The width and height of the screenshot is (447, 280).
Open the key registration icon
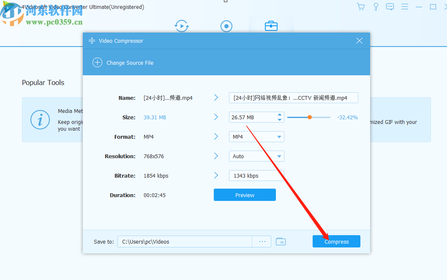point(376,6)
